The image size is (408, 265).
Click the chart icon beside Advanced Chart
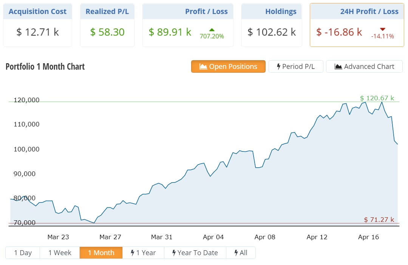click(338, 67)
